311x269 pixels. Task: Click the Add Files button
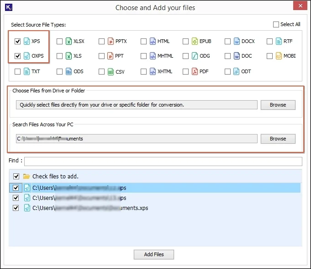[154, 254]
